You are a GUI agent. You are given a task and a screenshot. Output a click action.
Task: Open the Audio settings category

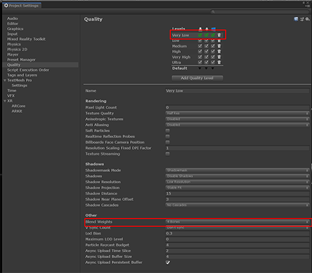pyautogui.click(x=12, y=19)
